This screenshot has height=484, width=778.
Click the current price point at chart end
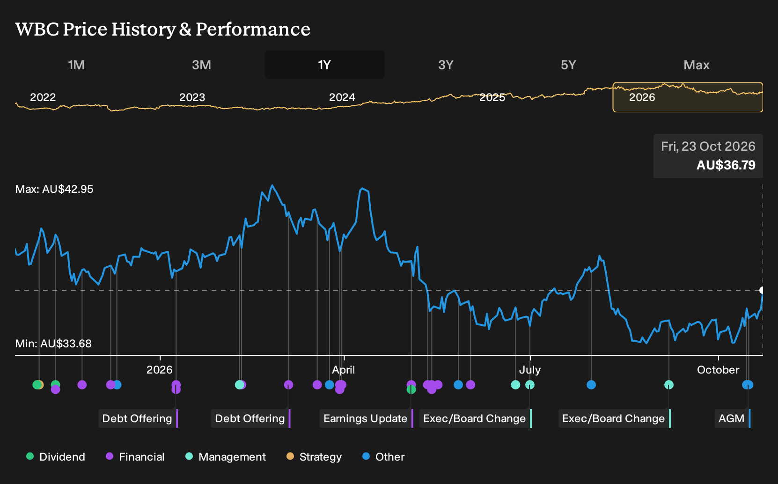click(762, 290)
